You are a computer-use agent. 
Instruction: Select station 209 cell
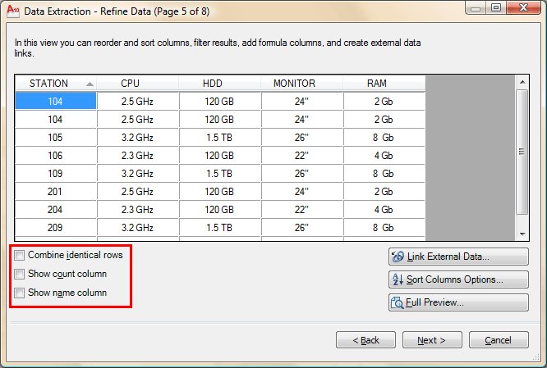tap(56, 228)
